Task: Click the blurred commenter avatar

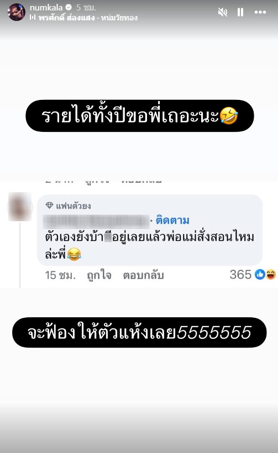Action: tap(20, 207)
